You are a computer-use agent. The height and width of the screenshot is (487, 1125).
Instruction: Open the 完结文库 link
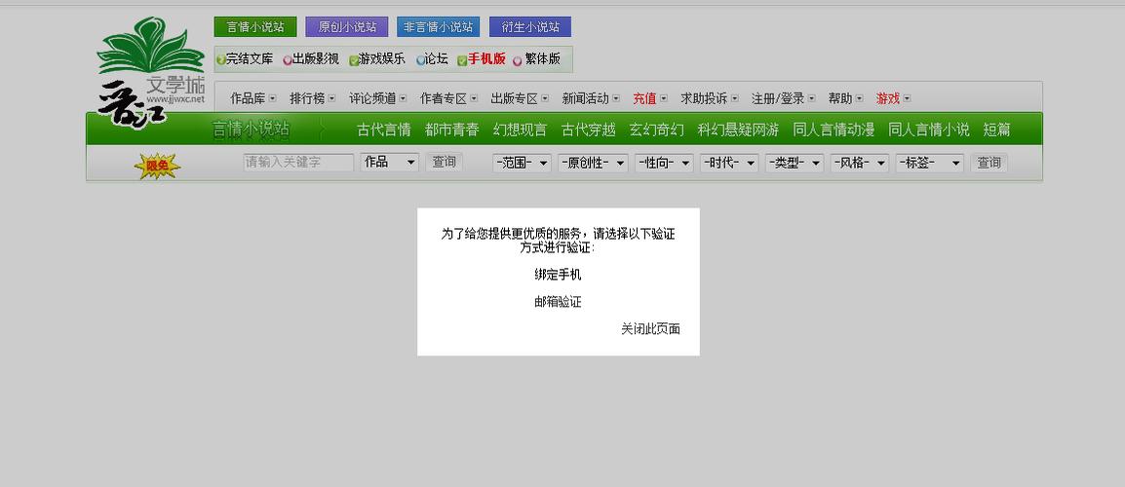pos(250,59)
